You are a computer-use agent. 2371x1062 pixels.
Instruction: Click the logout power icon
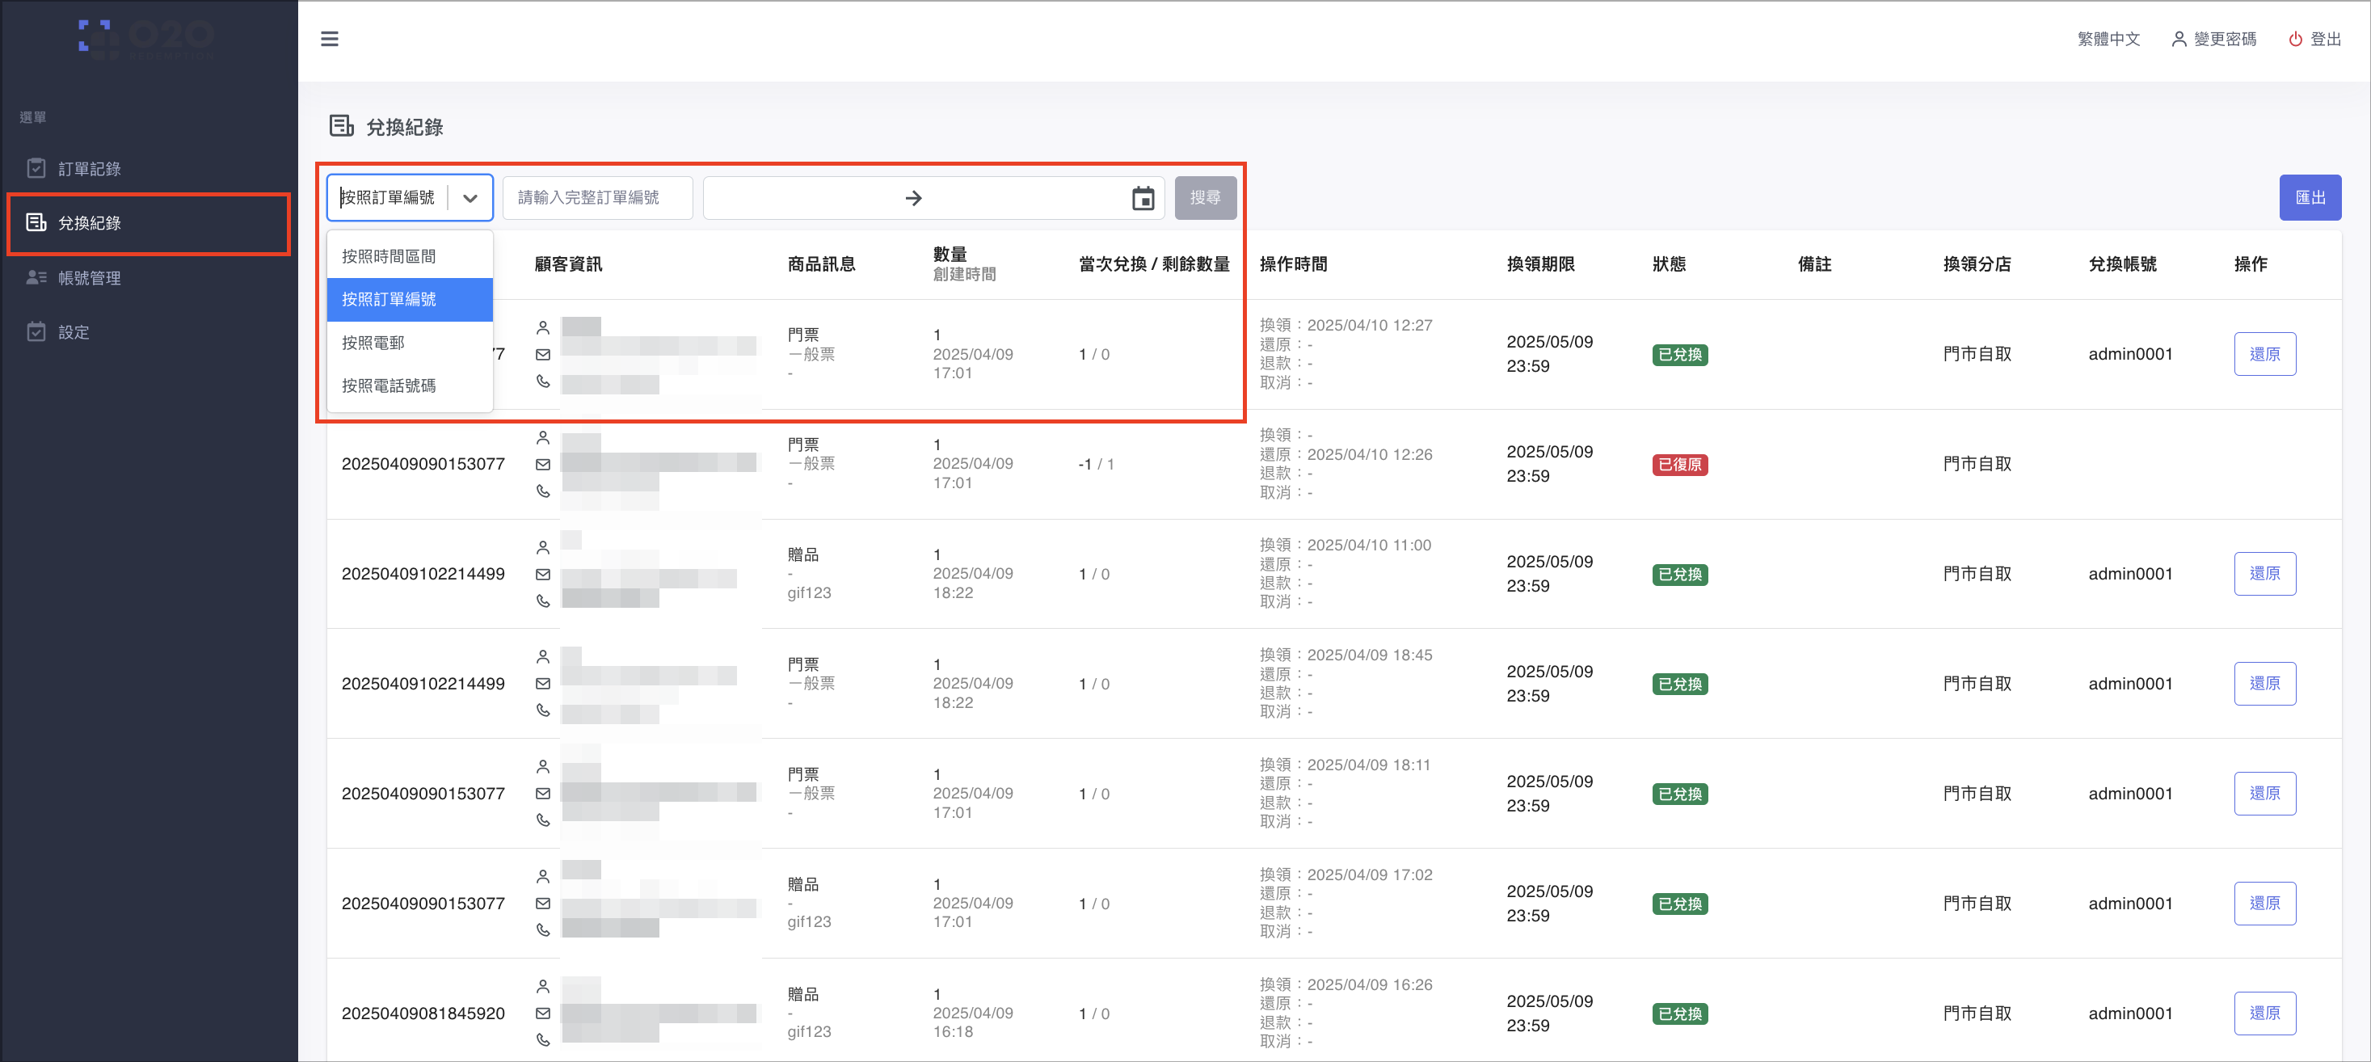(x=2296, y=39)
